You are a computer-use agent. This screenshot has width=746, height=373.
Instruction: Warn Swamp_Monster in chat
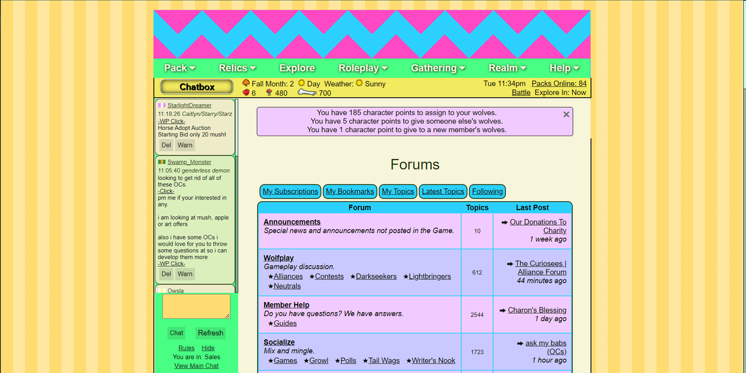click(185, 274)
